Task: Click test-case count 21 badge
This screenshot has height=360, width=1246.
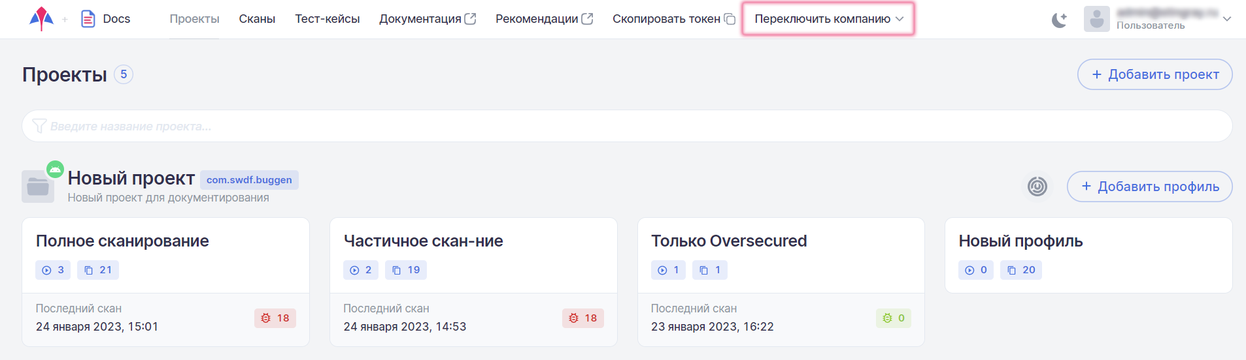Action: pyautogui.click(x=98, y=270)
